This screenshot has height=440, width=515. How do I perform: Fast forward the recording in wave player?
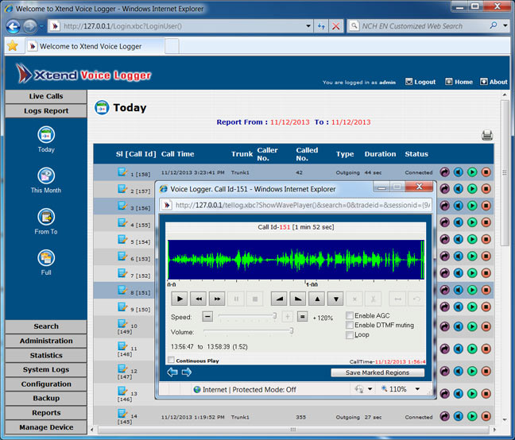tap(218, 299)
